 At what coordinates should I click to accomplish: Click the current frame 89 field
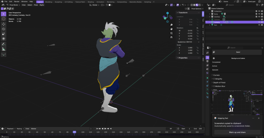171,129
